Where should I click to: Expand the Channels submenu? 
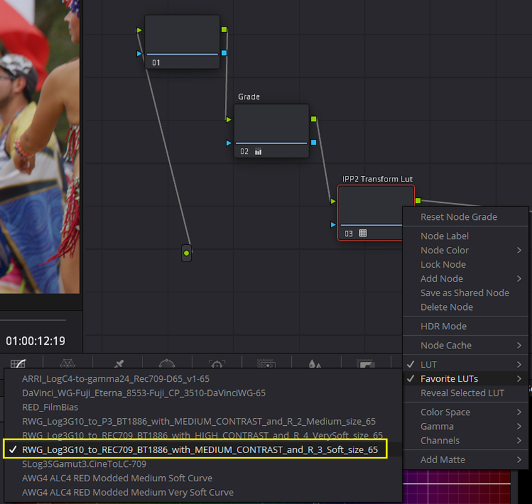(x=465, y=440)
